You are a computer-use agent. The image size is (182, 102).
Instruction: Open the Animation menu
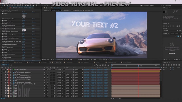pos(26,3)
